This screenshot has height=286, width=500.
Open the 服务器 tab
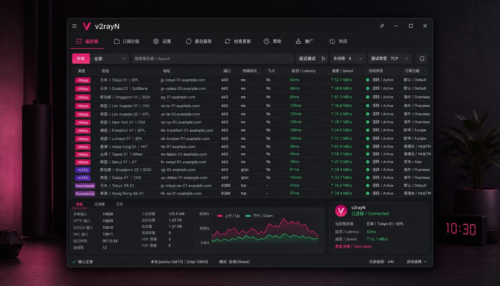[x=87, y=41]
